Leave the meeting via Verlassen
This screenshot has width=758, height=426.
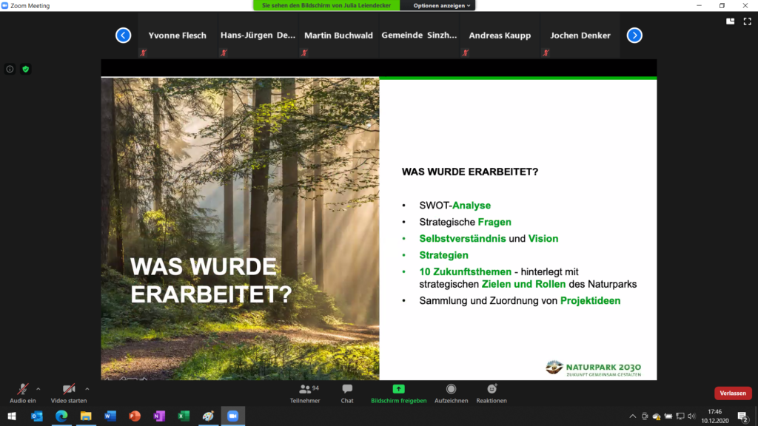click(x=732, y=393)
